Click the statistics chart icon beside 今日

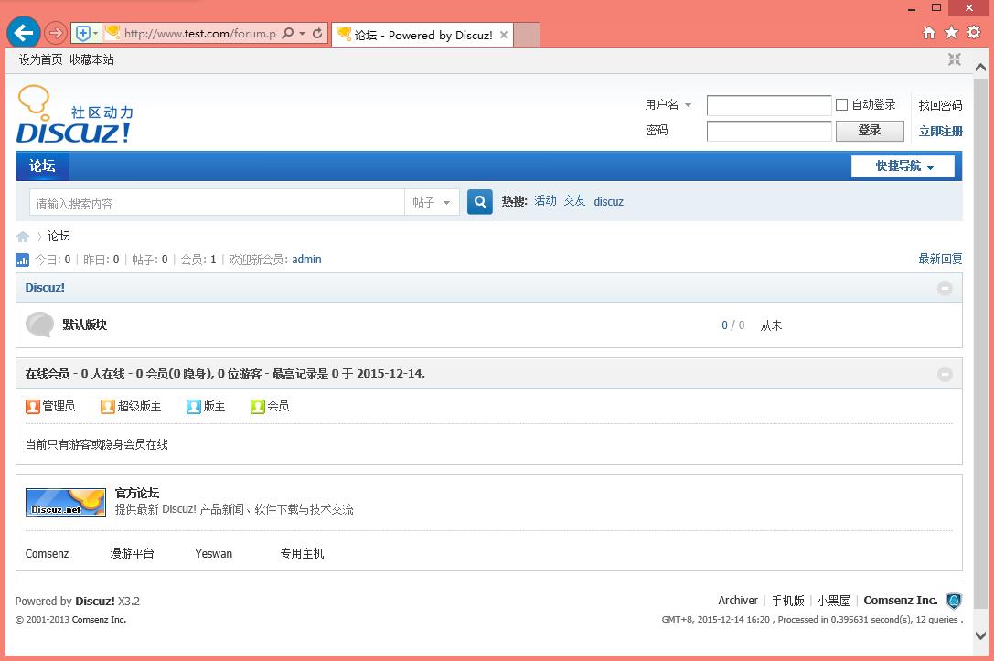(x=22, y=260)
